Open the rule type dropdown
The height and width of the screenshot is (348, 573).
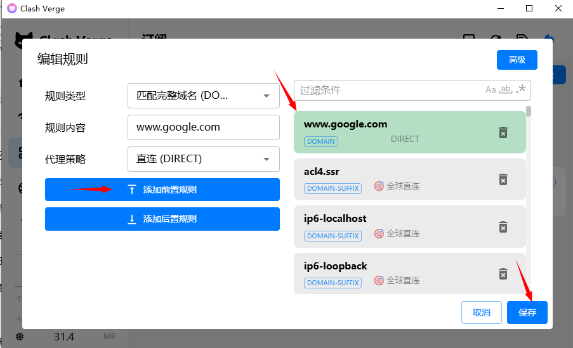204,96
